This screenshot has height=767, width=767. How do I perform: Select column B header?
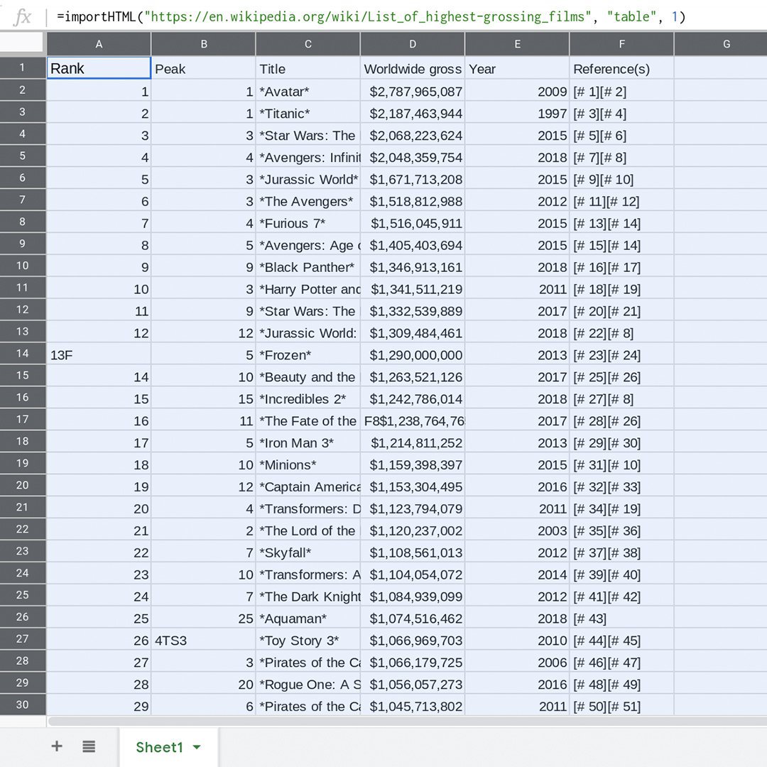point(204,44)
